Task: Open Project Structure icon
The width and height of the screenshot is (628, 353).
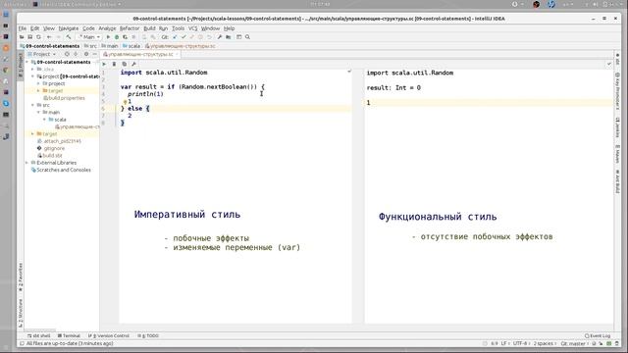Action: pos(229,37)
